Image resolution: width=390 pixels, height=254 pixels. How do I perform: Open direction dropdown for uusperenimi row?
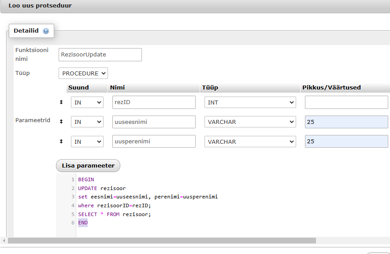87,142
